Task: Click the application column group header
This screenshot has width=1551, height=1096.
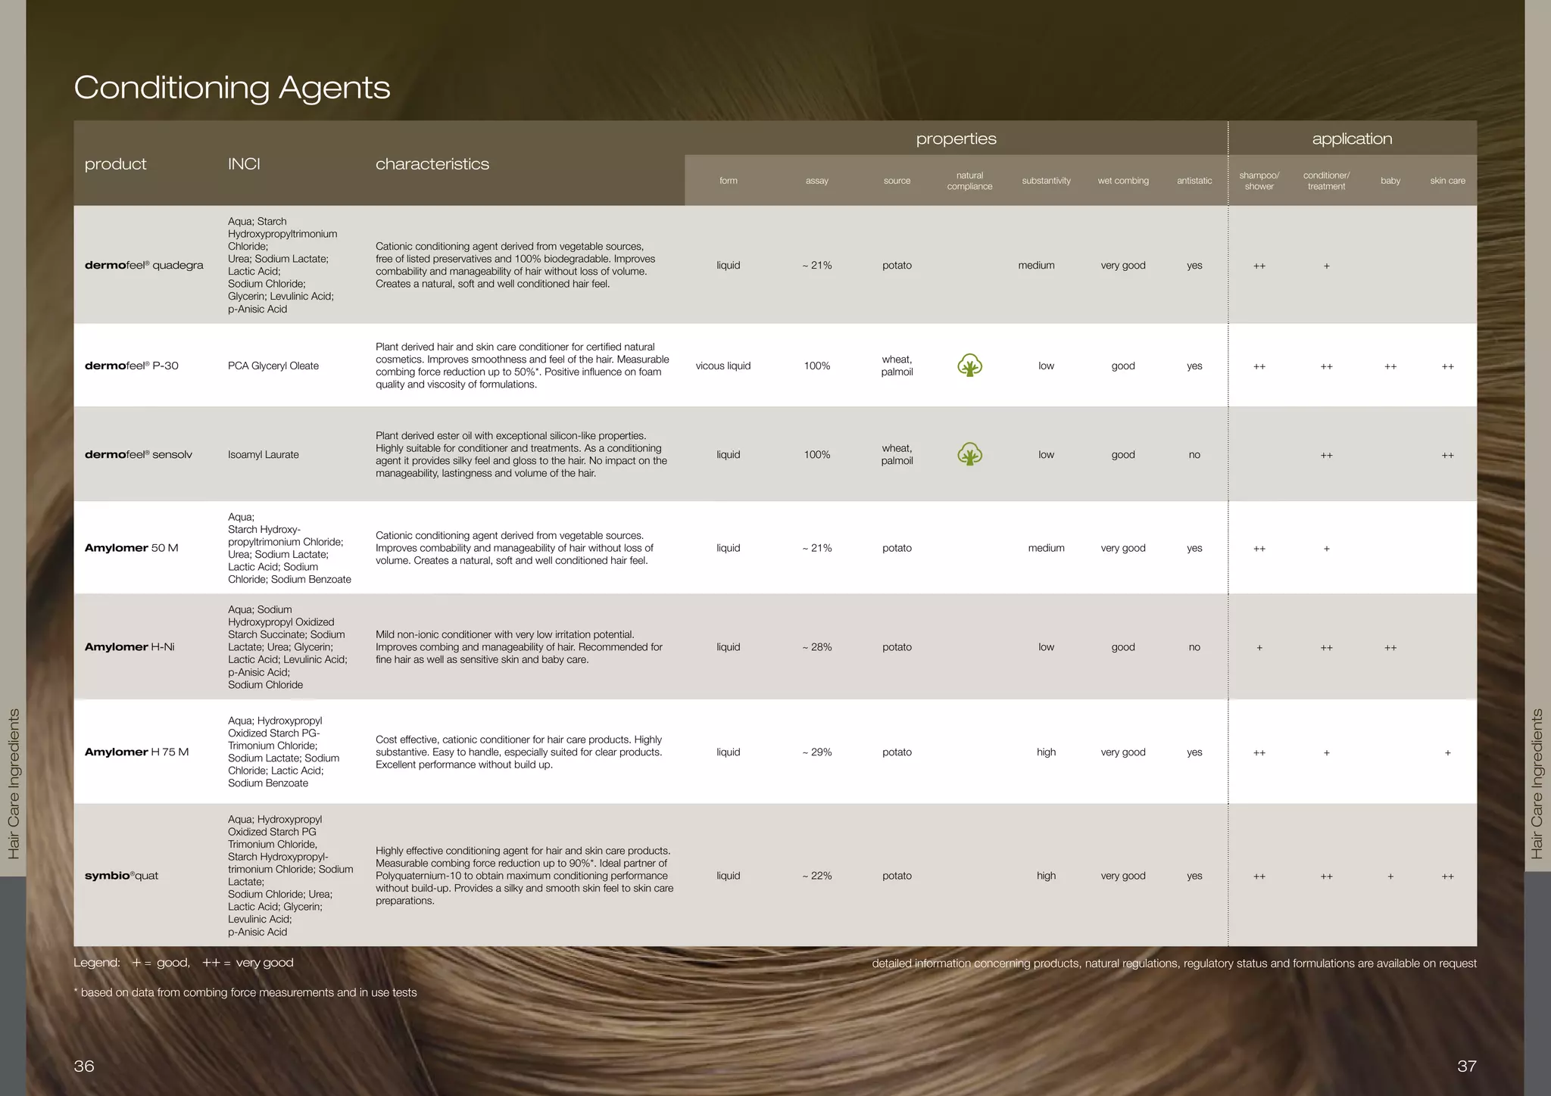Action: [x=1352, y=139]
